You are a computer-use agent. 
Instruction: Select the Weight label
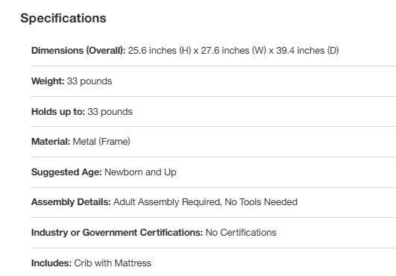[x=48, y=81]
